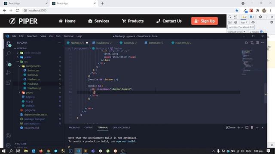
Task: Kill terminal with the trash icon
Action: [x=252, y=127]
